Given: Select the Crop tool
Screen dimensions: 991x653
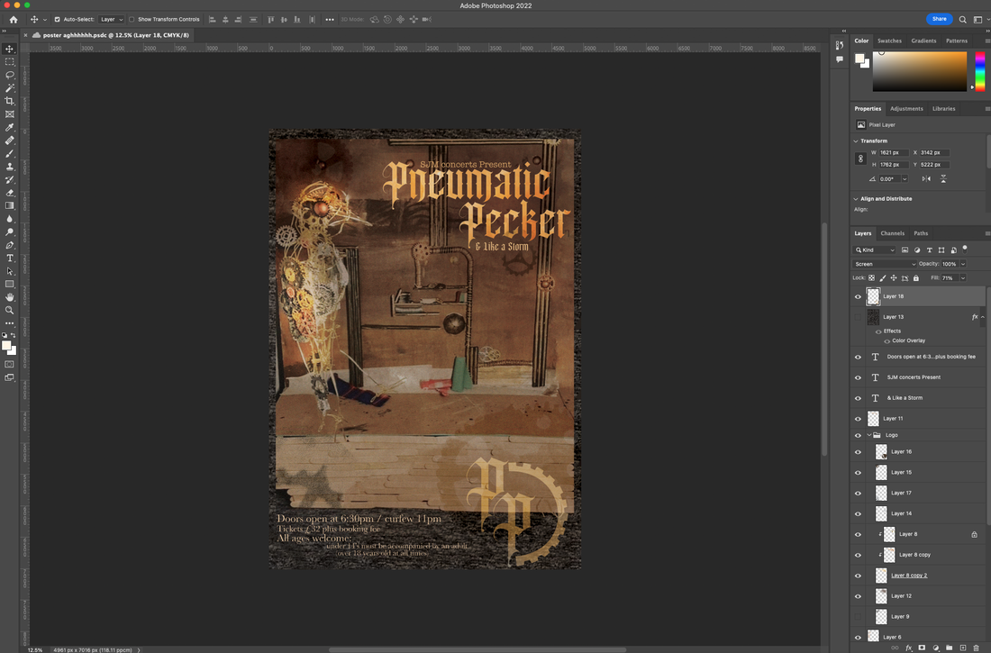Looking at the screenshot, I should [x=10, y=101].
